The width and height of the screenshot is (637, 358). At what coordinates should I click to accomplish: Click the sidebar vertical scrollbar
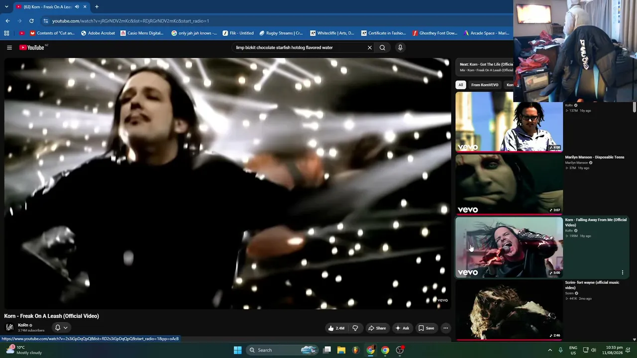tap(634, 107)
